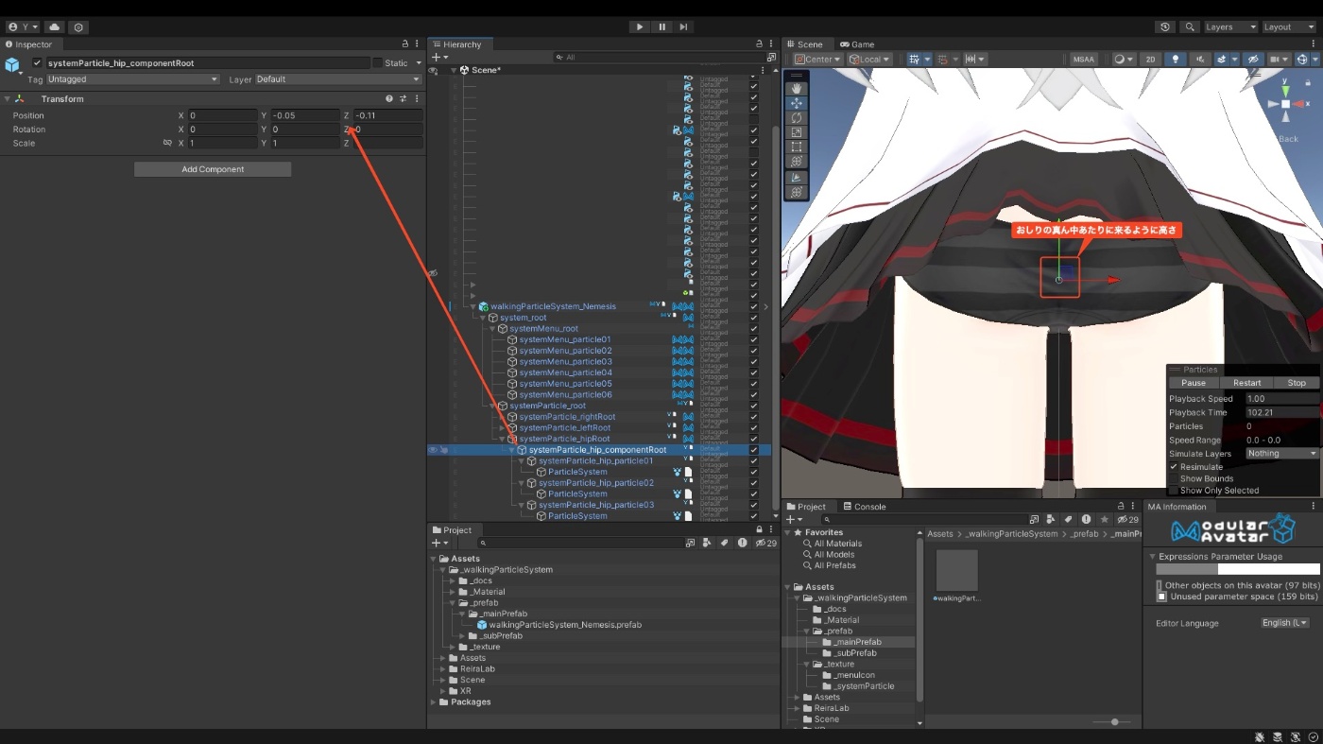1323x744 pixels.
Task: Click Pause in the Particles panel
Action: (x=1194, y=383)
